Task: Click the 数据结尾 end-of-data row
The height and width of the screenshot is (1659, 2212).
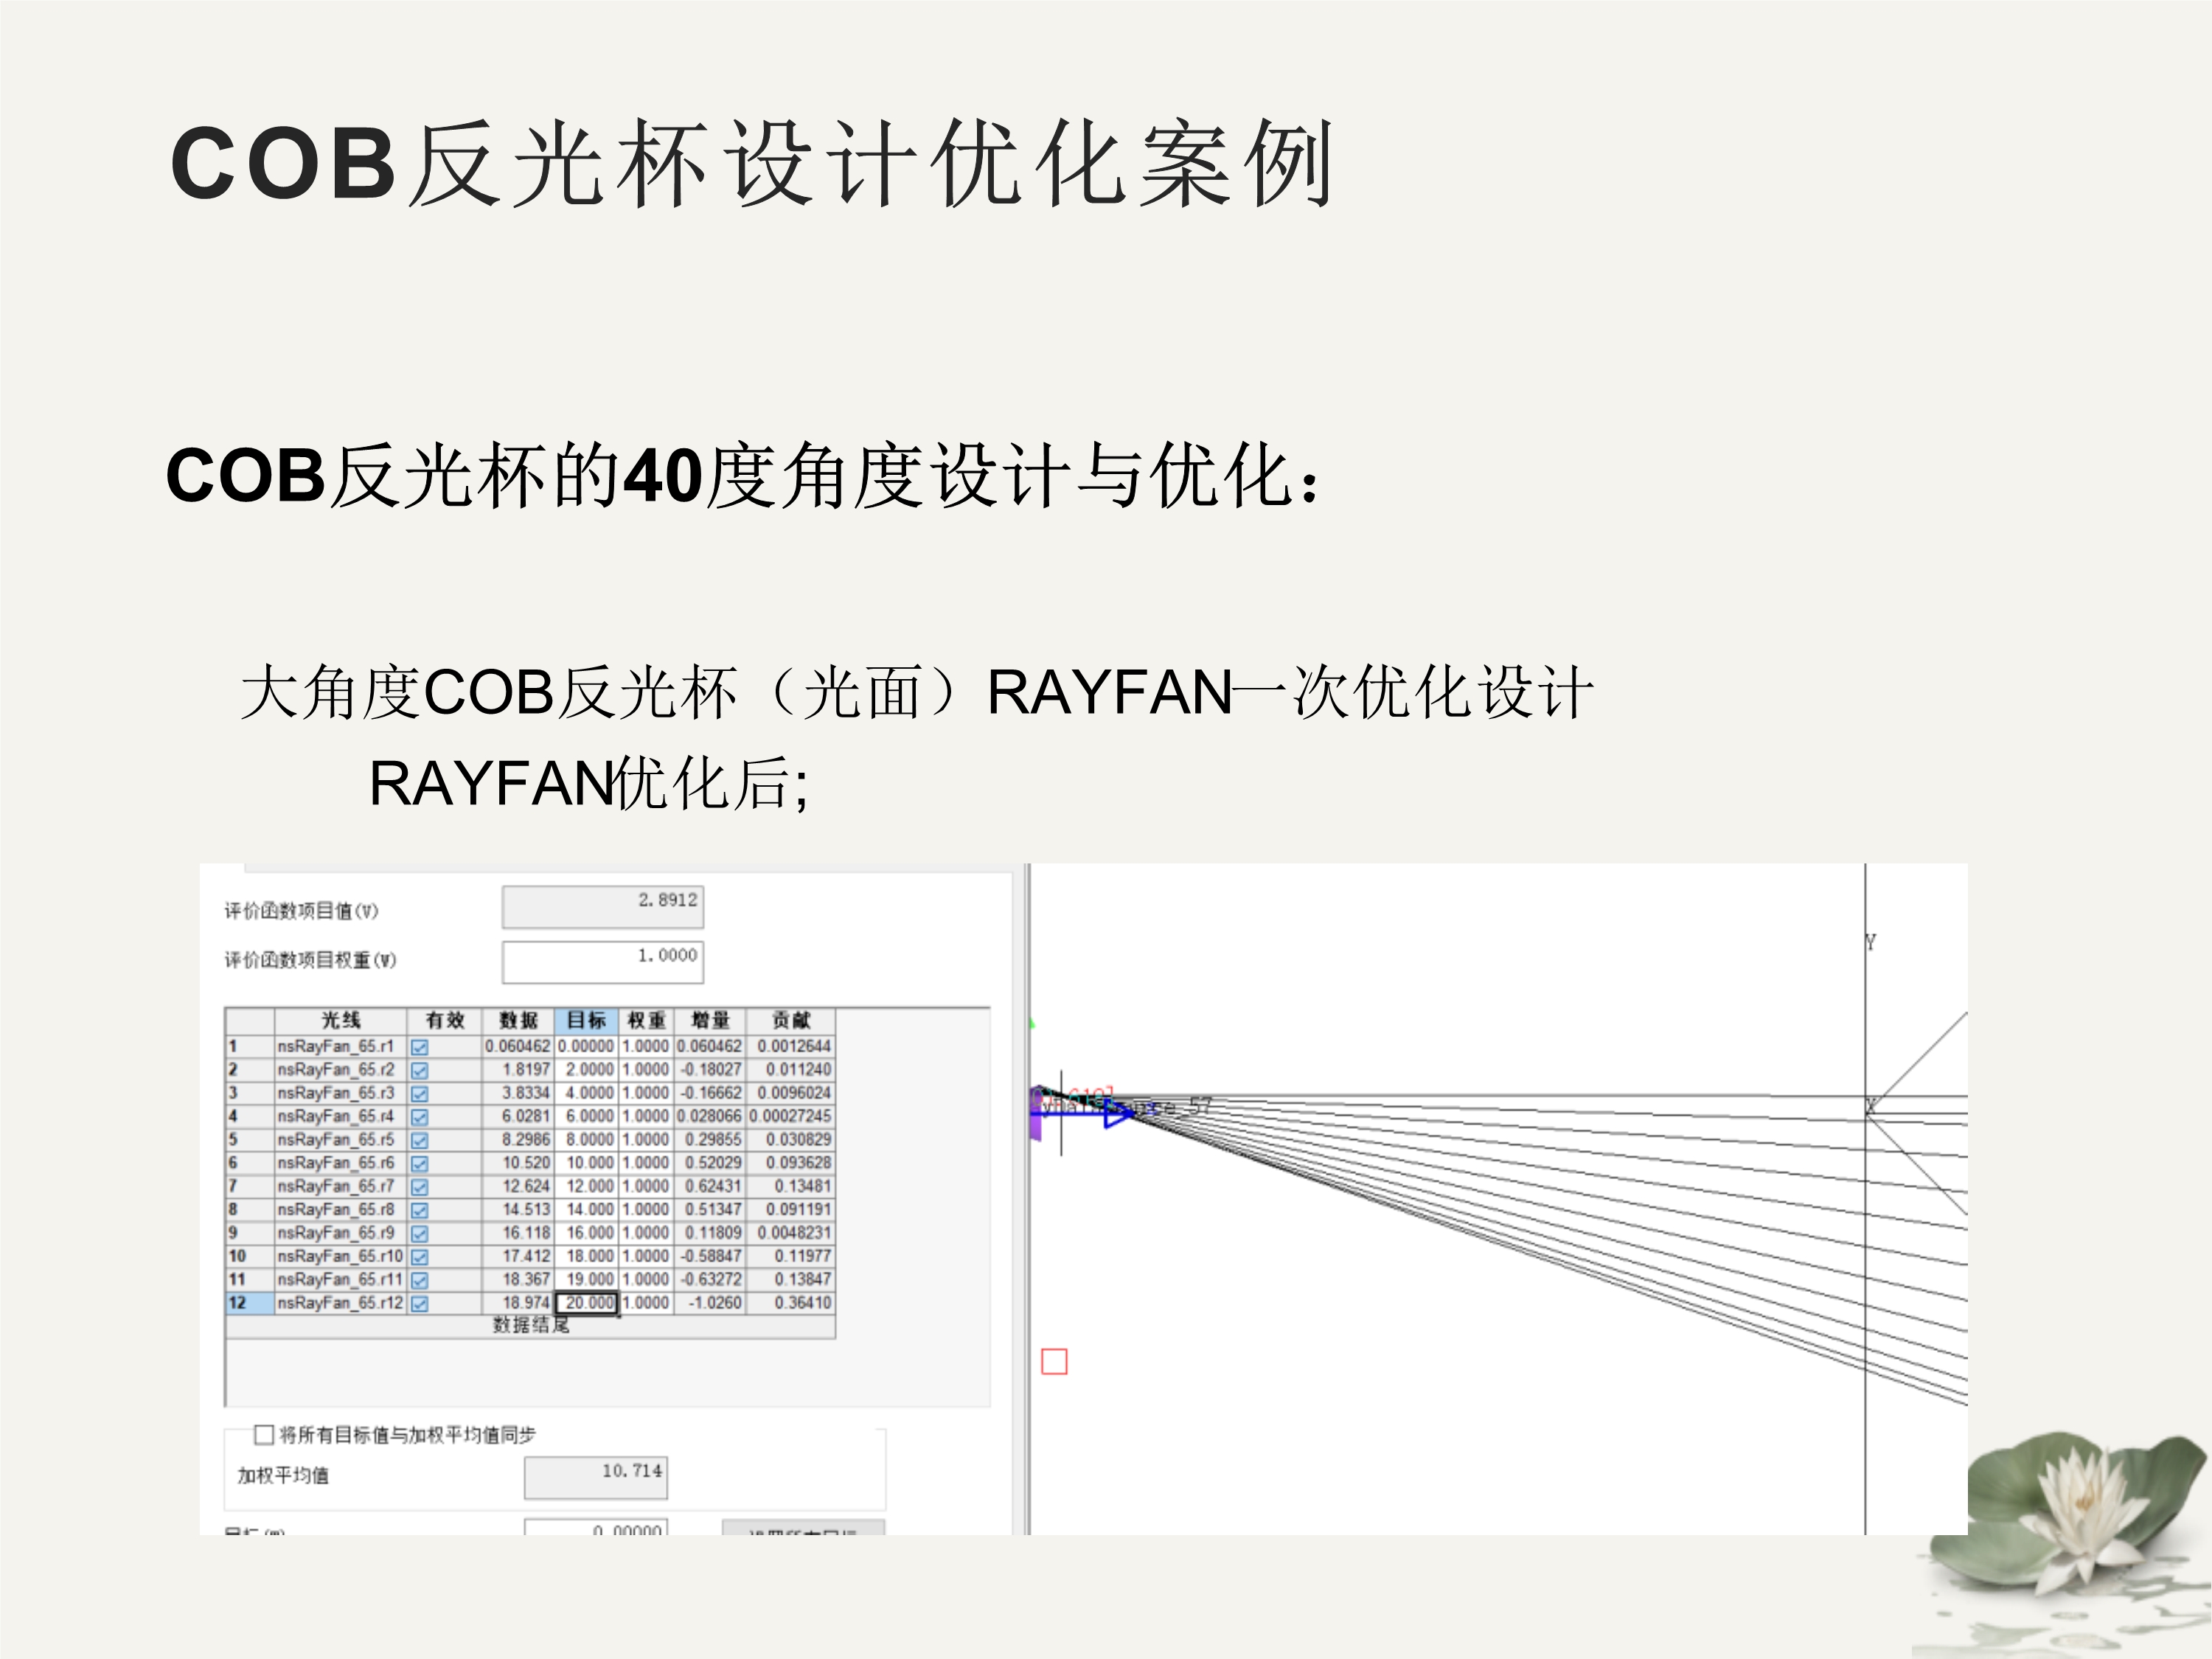Action: [x=530, y=1326]
